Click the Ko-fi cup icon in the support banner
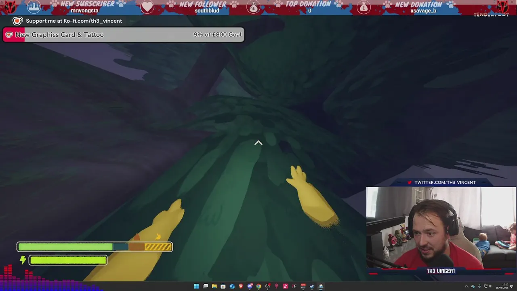The height and width of the screenshot is (291, 517). (x=17, y=21)
